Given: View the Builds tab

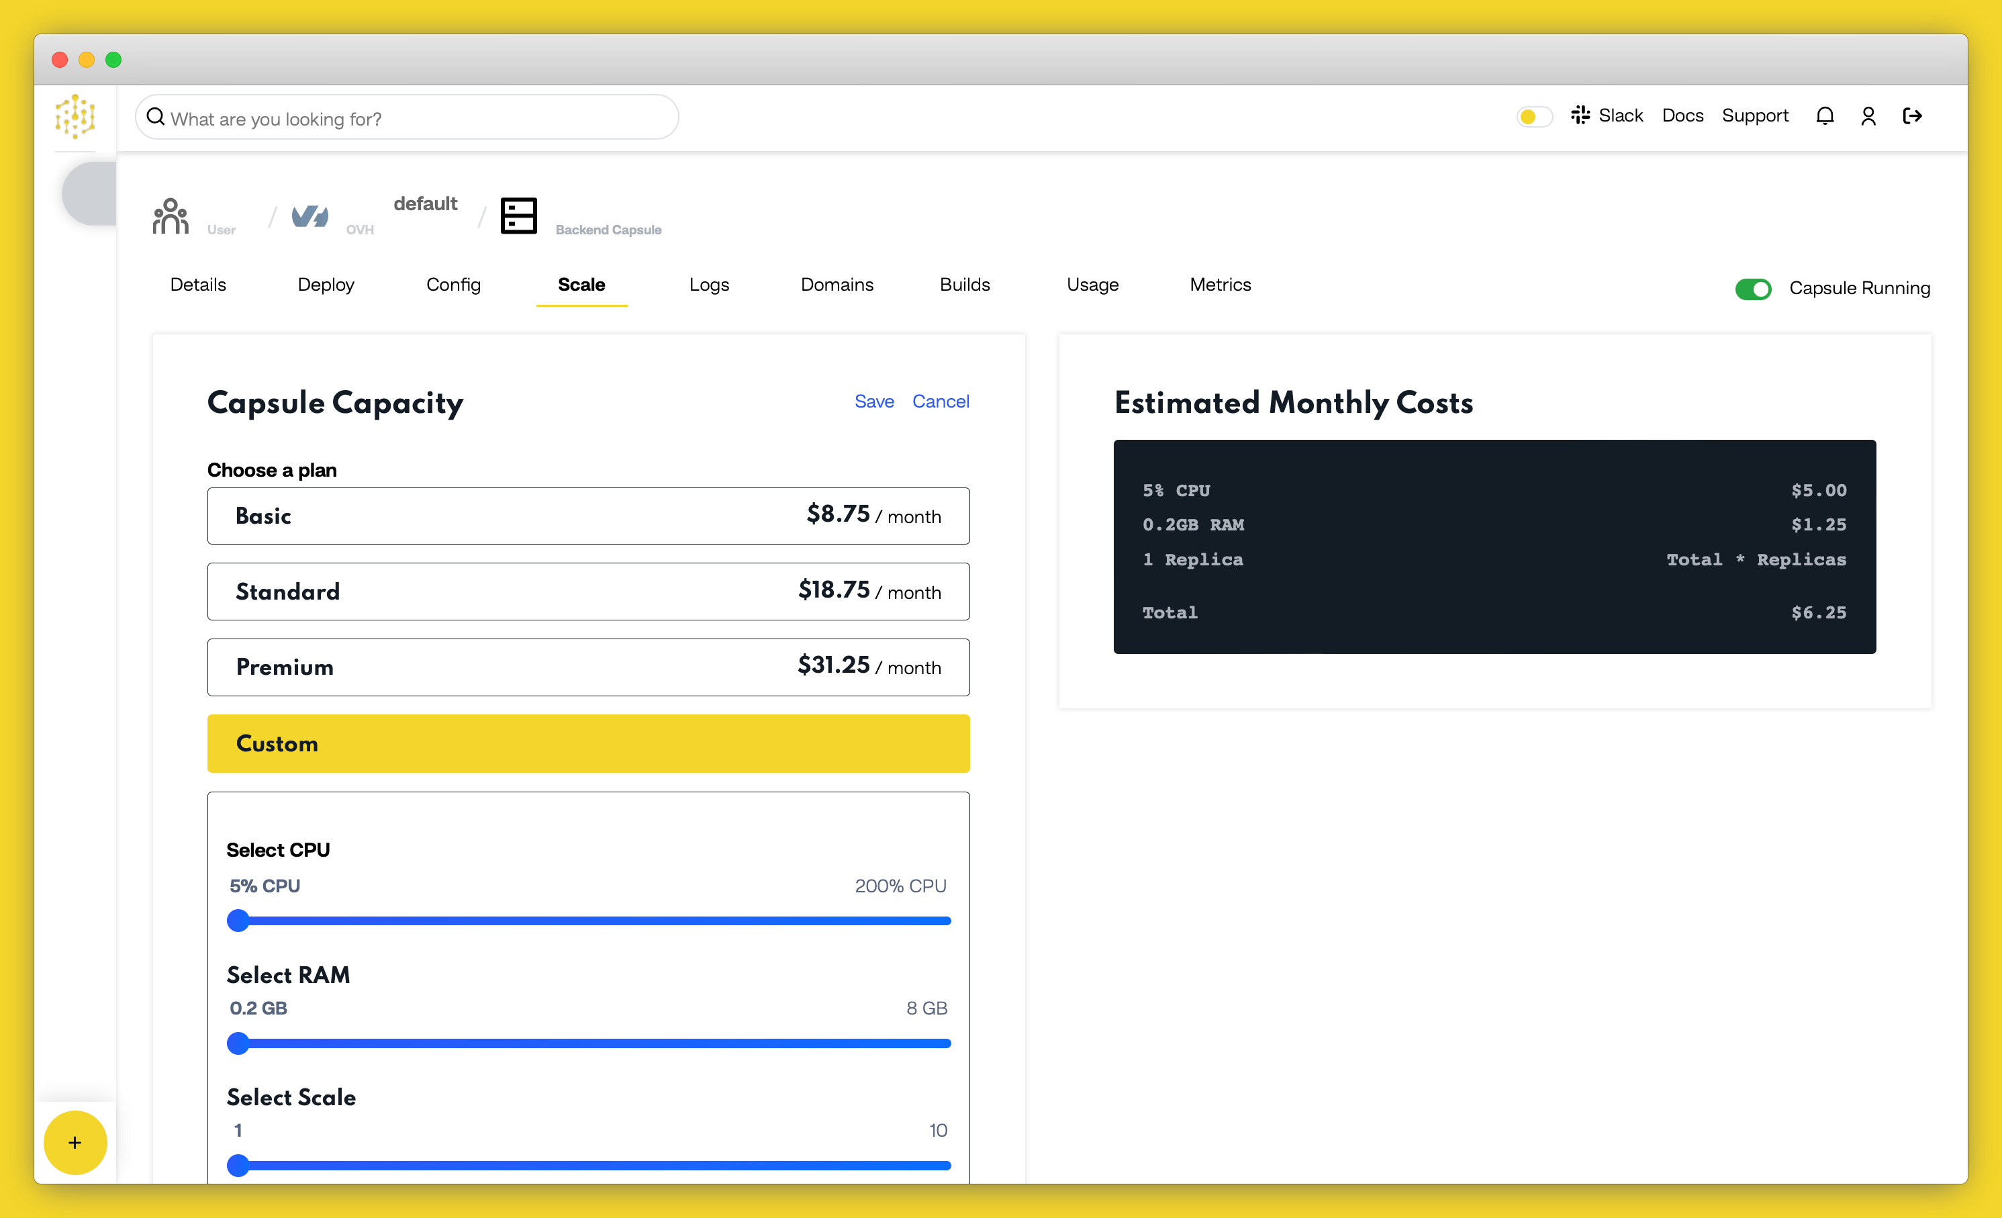Looking at the screenshot, I should [965, 285].
